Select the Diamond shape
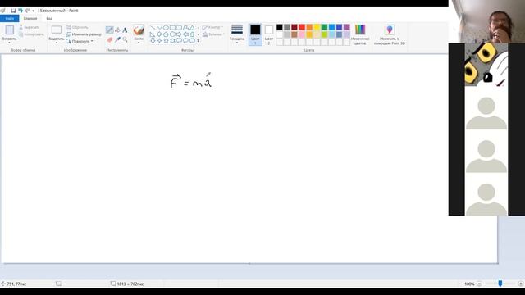 pos(159,34)
